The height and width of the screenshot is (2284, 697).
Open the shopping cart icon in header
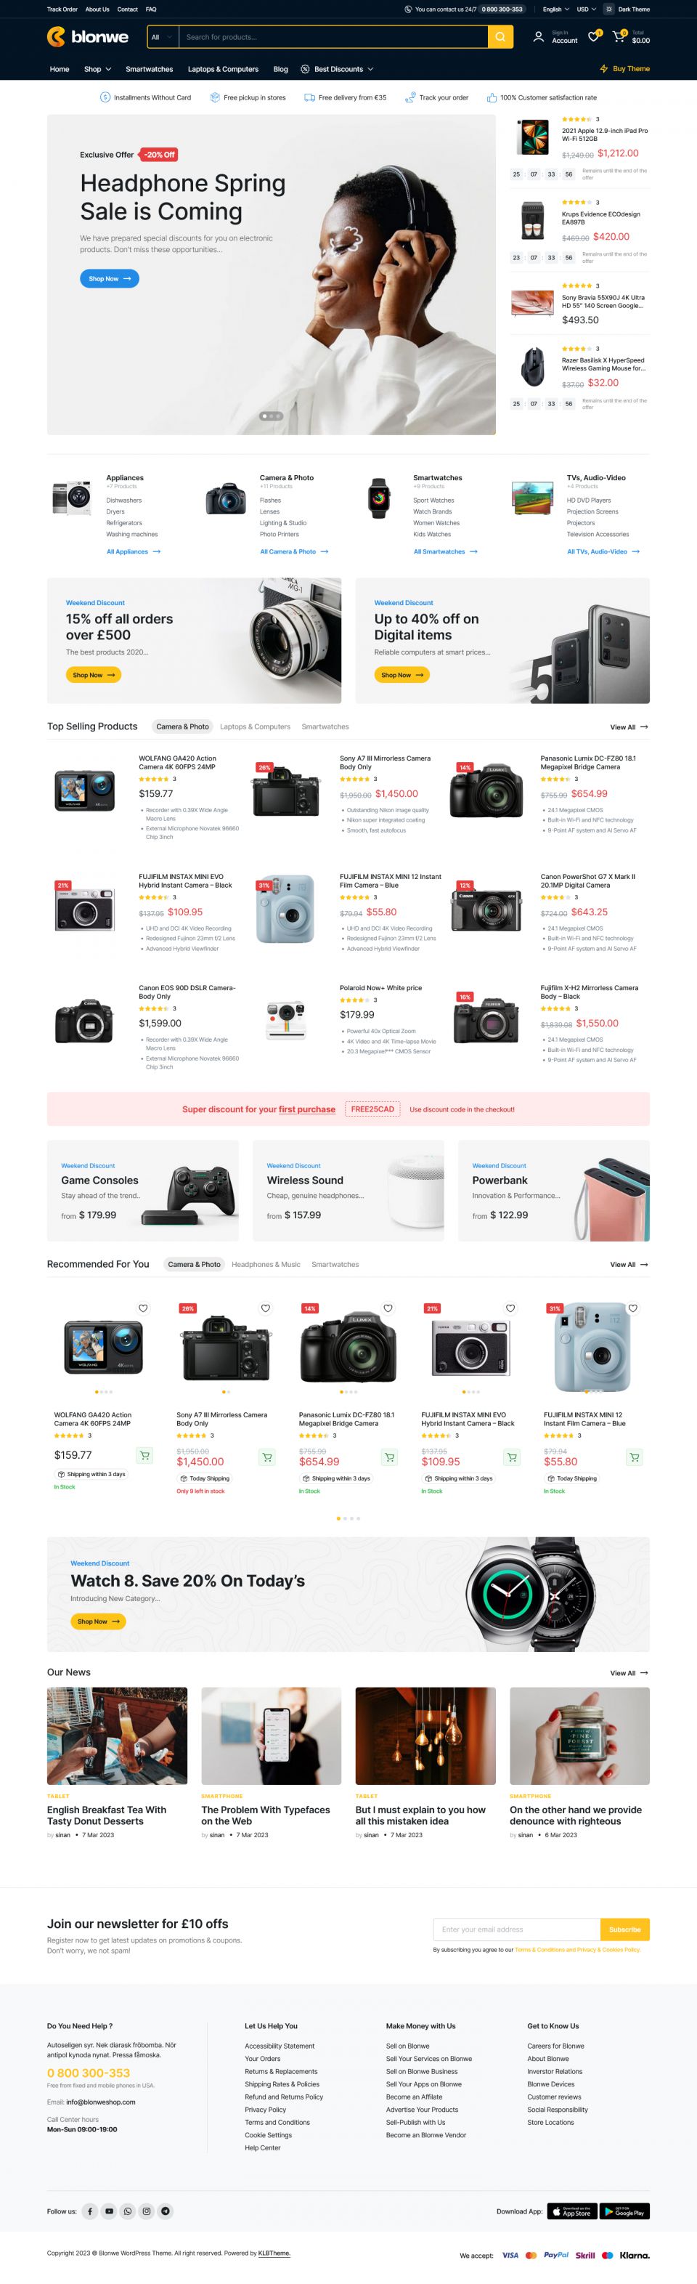[x=618, y=37]
